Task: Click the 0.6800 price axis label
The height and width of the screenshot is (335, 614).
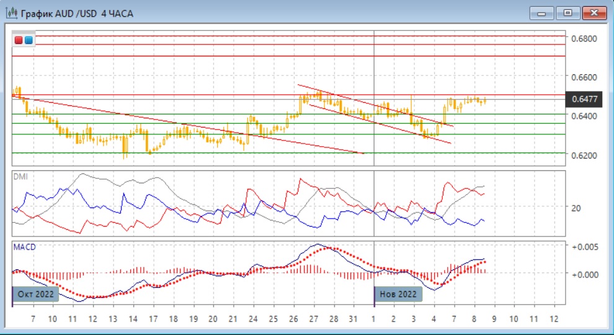Action: click(x=584, y=38)
